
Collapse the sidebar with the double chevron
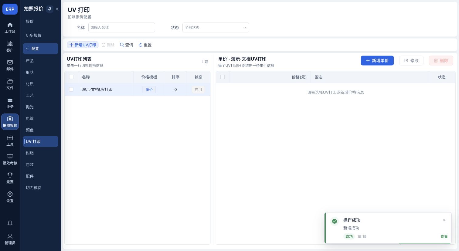pyautogui.click(x=57, y=9)
